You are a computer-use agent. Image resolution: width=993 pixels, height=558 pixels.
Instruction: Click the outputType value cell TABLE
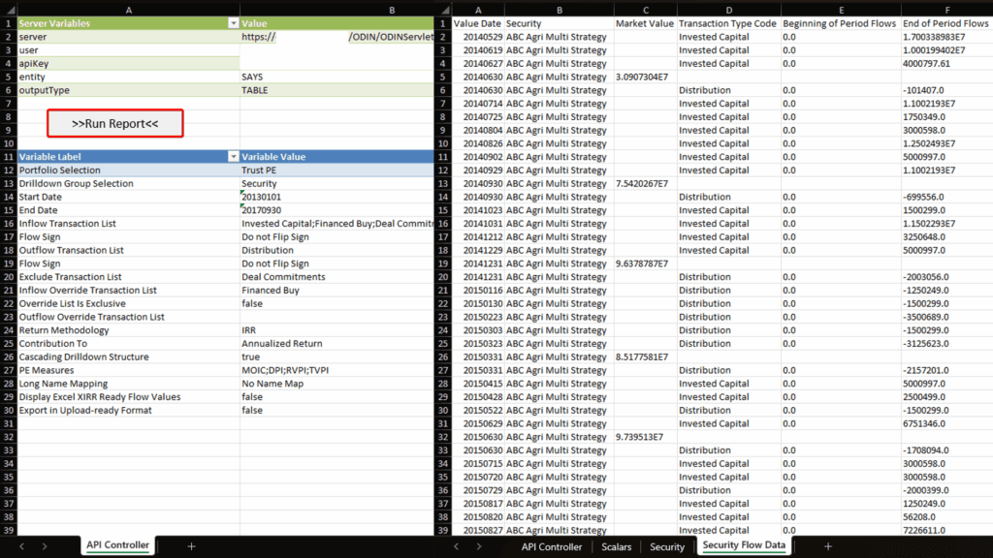click(336, 90)
